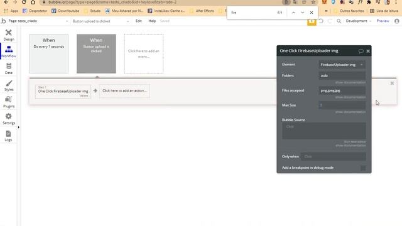Open Desprotetor bookmark
The image size is (402, 226).
tap(35, 11)
